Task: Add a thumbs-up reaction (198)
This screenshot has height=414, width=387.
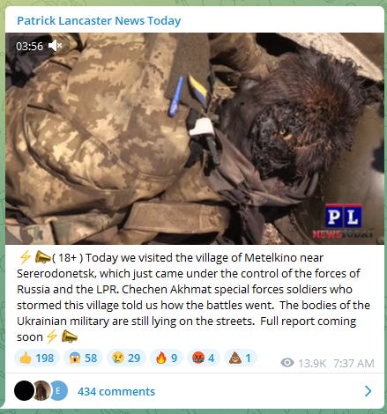Action: 37,358
